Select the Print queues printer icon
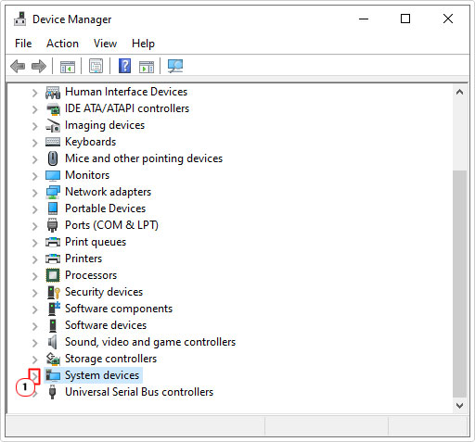Viewport: 475px width, 442px height. pos(53,242)
